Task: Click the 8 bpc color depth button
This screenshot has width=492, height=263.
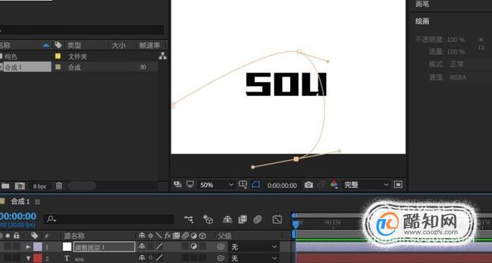Action: point(40,187)
